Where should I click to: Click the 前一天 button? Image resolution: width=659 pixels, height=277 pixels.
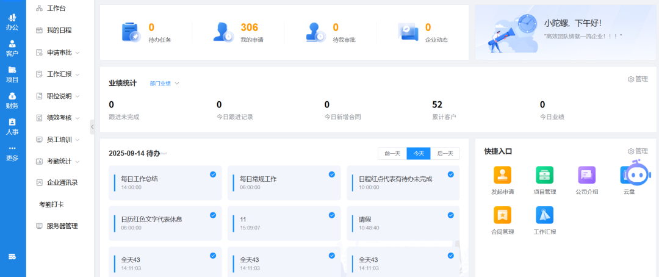pyautogui.click(x=392, y=154)
